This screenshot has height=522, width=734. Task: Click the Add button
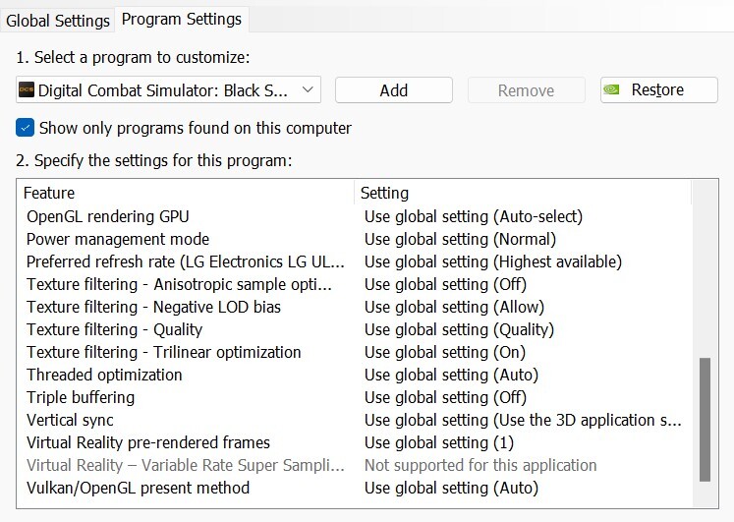[394, 89]
